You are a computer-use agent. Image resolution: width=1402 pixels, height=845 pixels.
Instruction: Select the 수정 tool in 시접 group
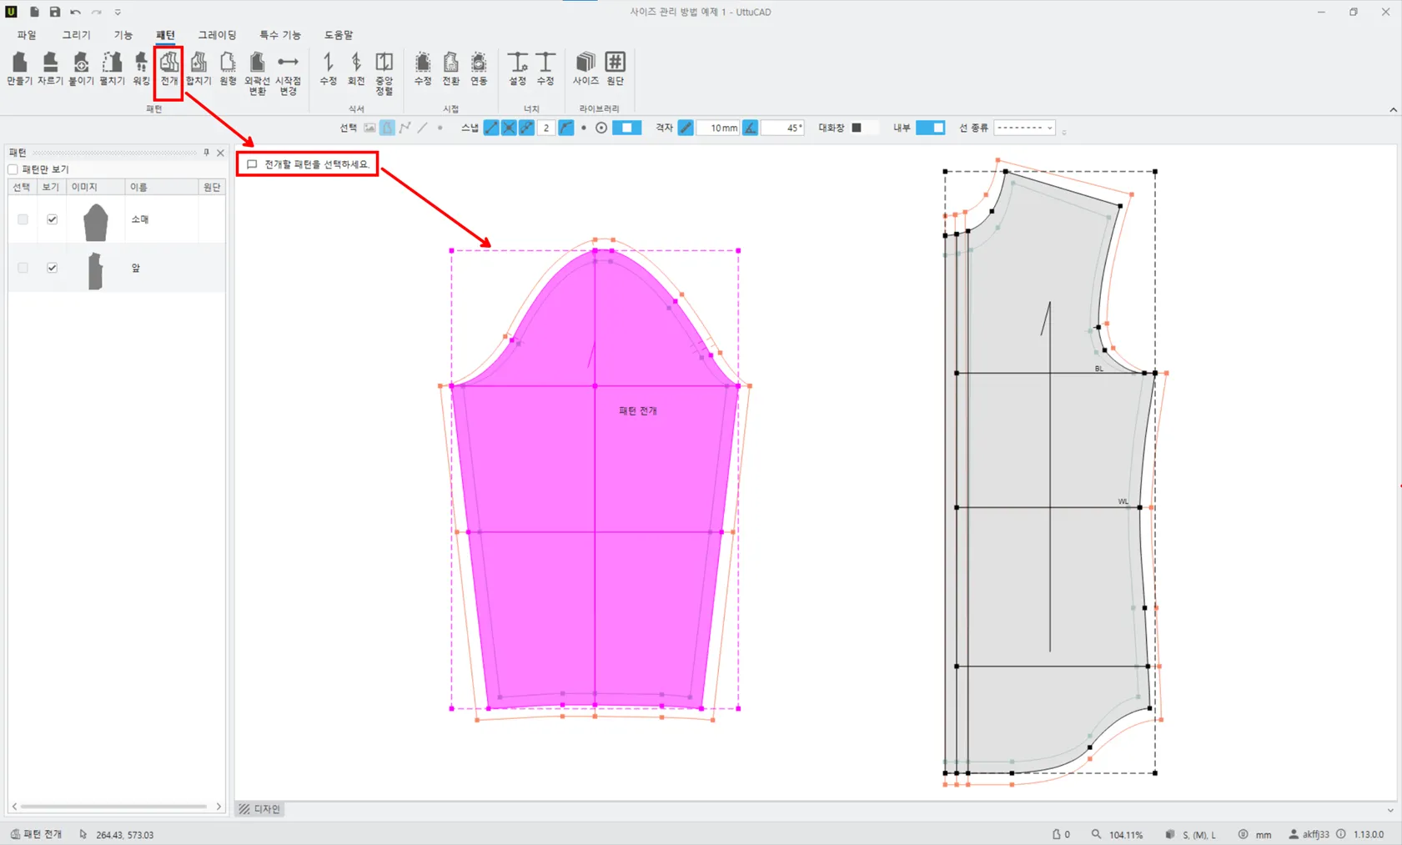pyautogui.click(x=423, y=68)
